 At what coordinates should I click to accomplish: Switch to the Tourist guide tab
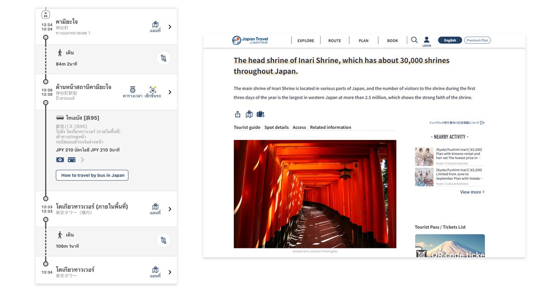point(247,127)
